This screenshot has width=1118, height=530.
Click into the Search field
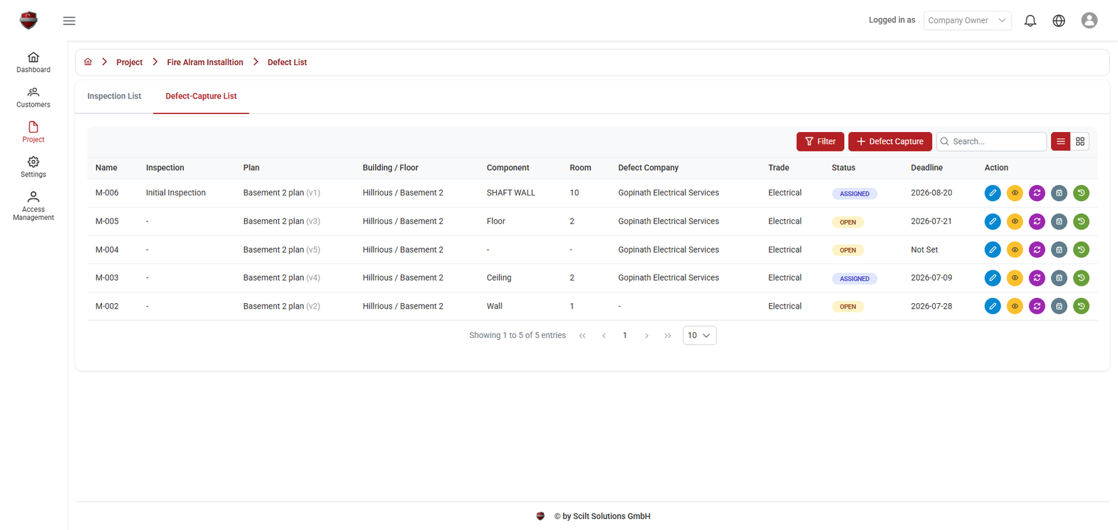pyautogui.click(x=992, y=142)
